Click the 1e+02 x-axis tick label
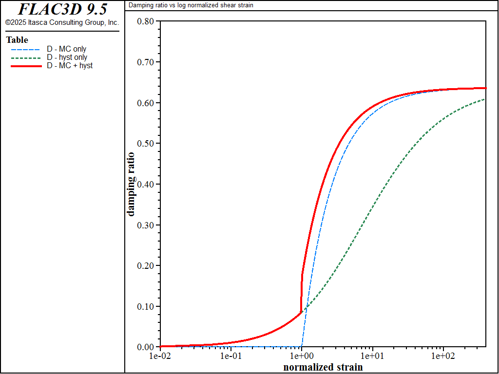The width and height of the screenshot is (499, 374). click(x=443, y=356)
